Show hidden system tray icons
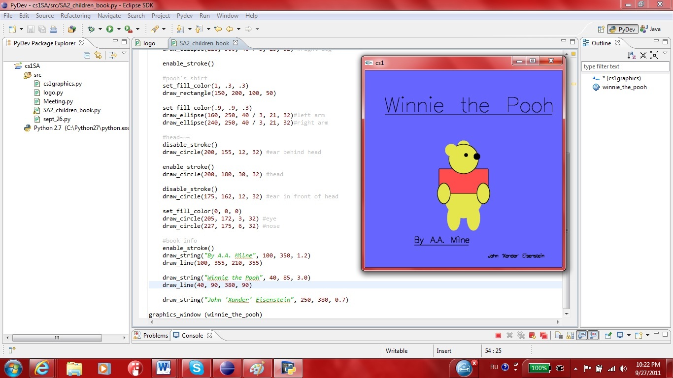The width and height of the screenshot is (673, 378). pyautogui.click(x=575, y=368)
